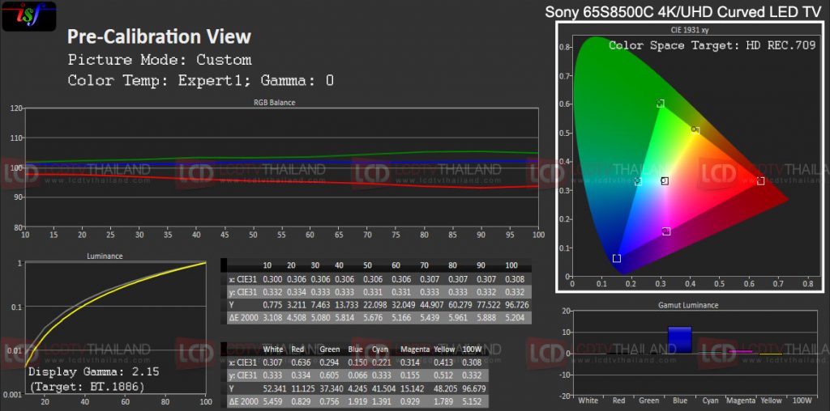Image resolution: width=830 pixels, height=411 pixels.
Task: Click the yellow bar in Gamut Luminance chart
Action: point(771,353)
